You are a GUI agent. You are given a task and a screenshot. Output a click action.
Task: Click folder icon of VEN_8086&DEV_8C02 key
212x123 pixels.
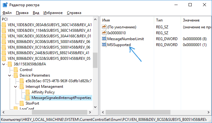[4, 59]
